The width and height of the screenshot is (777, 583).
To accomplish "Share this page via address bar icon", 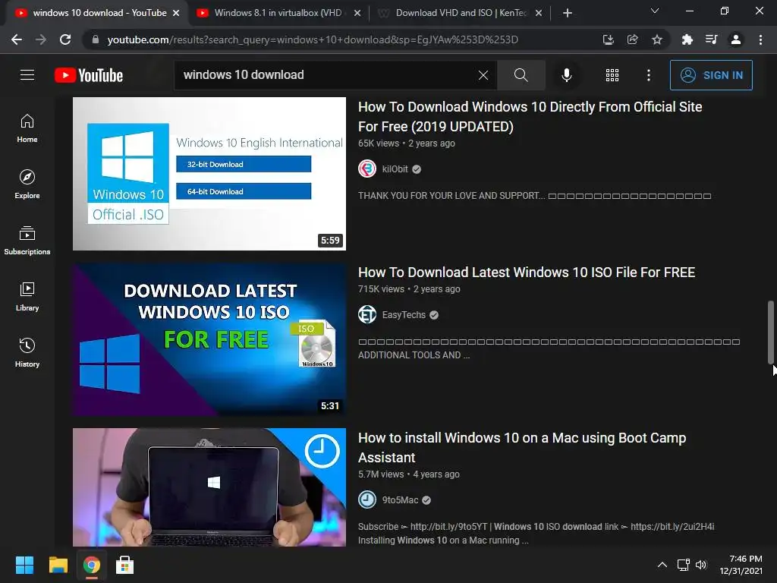I will [632, 39].
